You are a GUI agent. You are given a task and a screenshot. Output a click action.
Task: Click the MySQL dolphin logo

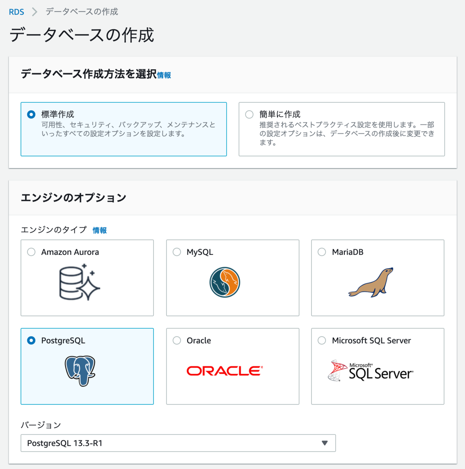coord(225,282)
